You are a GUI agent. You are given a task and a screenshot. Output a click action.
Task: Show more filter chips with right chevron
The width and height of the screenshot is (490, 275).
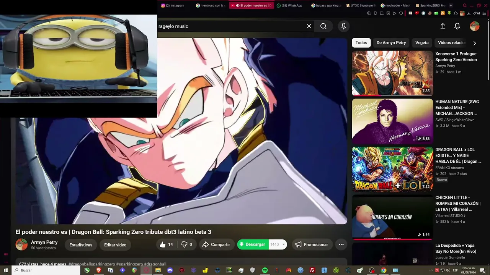pyautogui.click(x=475, y=43)
